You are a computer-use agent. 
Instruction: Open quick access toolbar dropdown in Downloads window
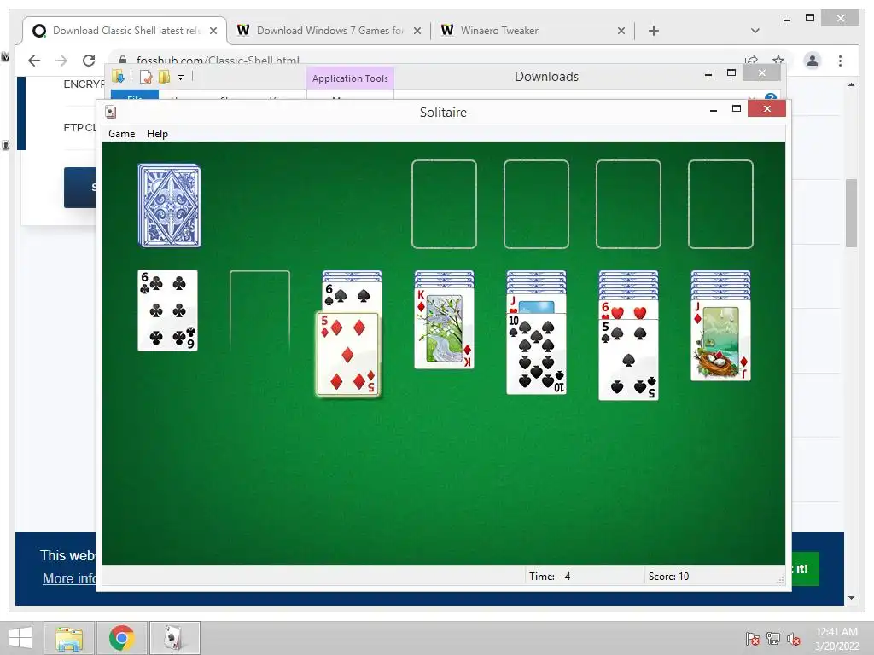coord(180,78)
